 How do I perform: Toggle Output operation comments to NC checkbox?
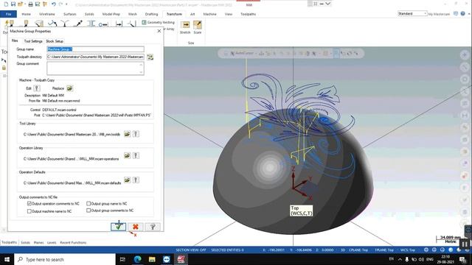[x=29, y=204]
